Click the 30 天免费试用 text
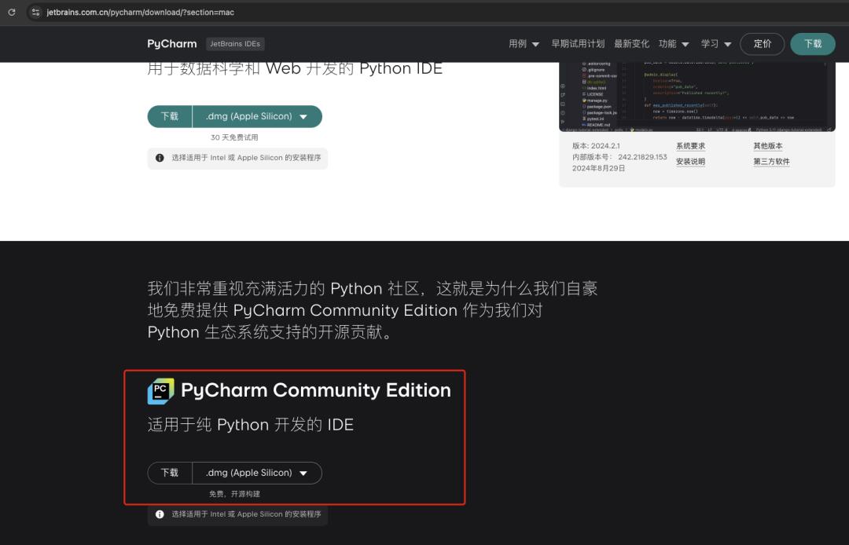The image size is (849, 545). pyautogui.click(x=234, y=137)
